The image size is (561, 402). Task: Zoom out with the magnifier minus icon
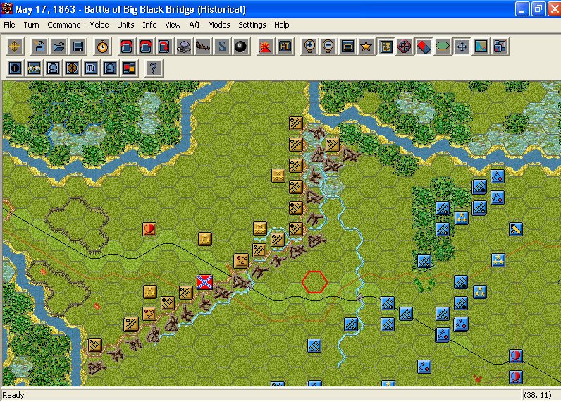coord(328,47)
